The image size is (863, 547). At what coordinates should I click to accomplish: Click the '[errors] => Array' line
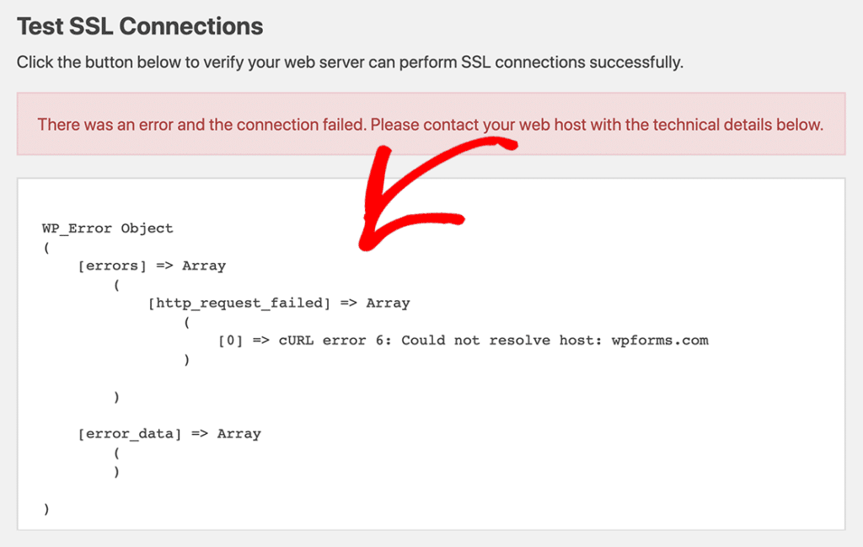pyautogui.click(x=152, y=265)
